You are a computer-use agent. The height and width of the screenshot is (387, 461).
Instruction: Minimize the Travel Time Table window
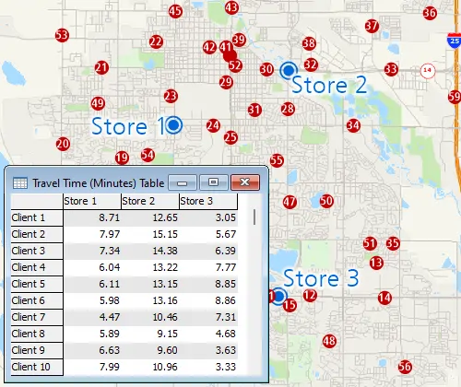coord(183,182)
